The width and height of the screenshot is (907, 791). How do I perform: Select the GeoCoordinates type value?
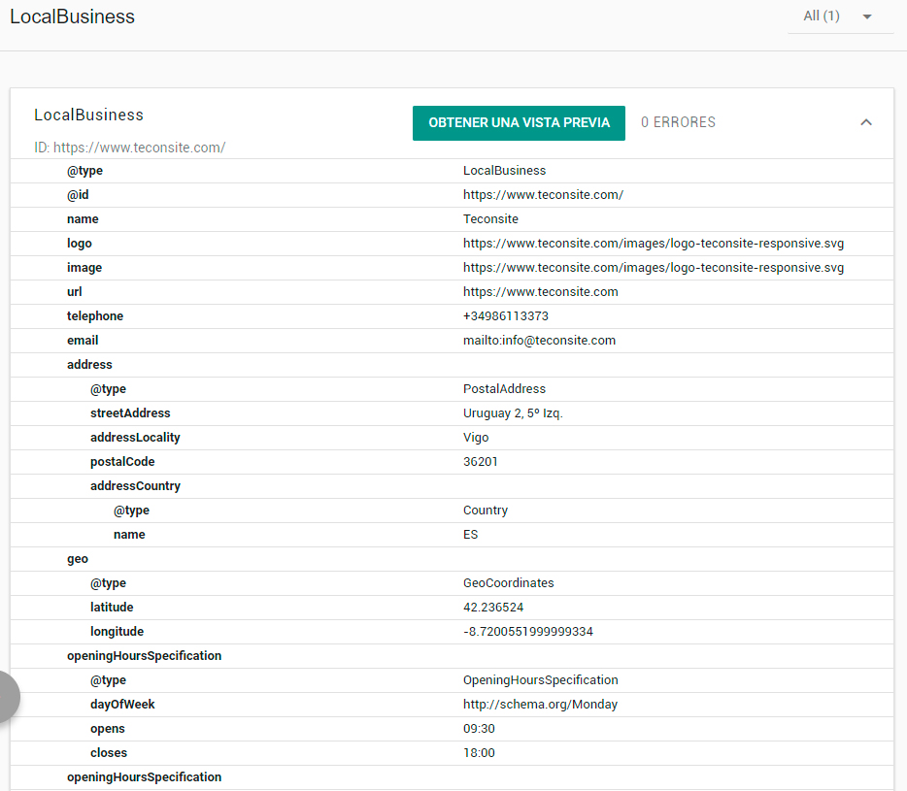[x=509, y=583]
